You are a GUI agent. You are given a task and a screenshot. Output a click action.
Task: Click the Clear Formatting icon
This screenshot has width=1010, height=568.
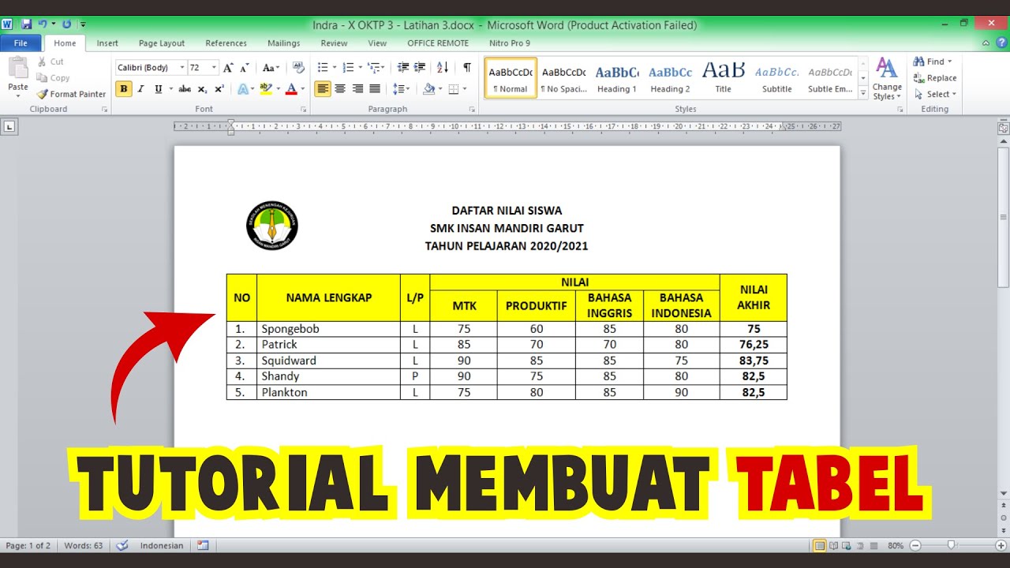(298, 68)
